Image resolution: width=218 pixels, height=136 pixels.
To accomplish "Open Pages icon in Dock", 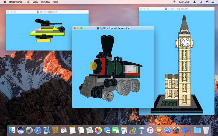I will click(124, 130).
